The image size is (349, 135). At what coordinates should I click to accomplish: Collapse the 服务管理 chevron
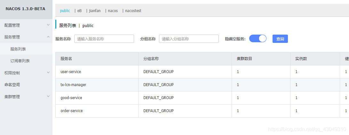point(48,37)
